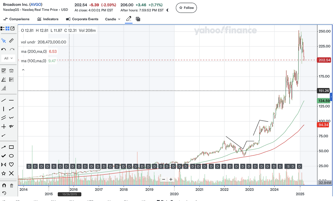Viewport: 334px width, 201px height.
Task: Select the Fibonacci fan drawing tool
Action: [4, 79]
